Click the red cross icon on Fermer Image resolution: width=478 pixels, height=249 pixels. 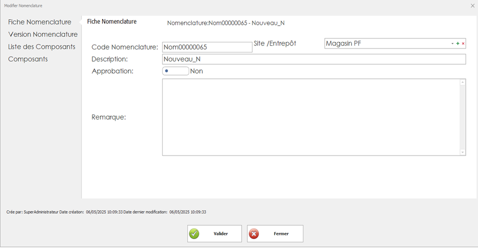point(254,234)
